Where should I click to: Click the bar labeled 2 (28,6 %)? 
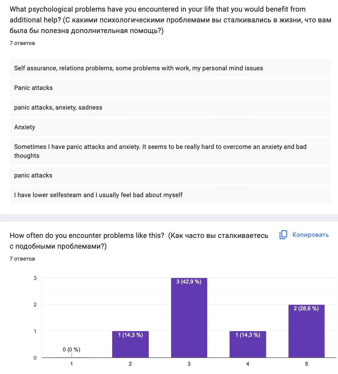[x=306, y=331]
